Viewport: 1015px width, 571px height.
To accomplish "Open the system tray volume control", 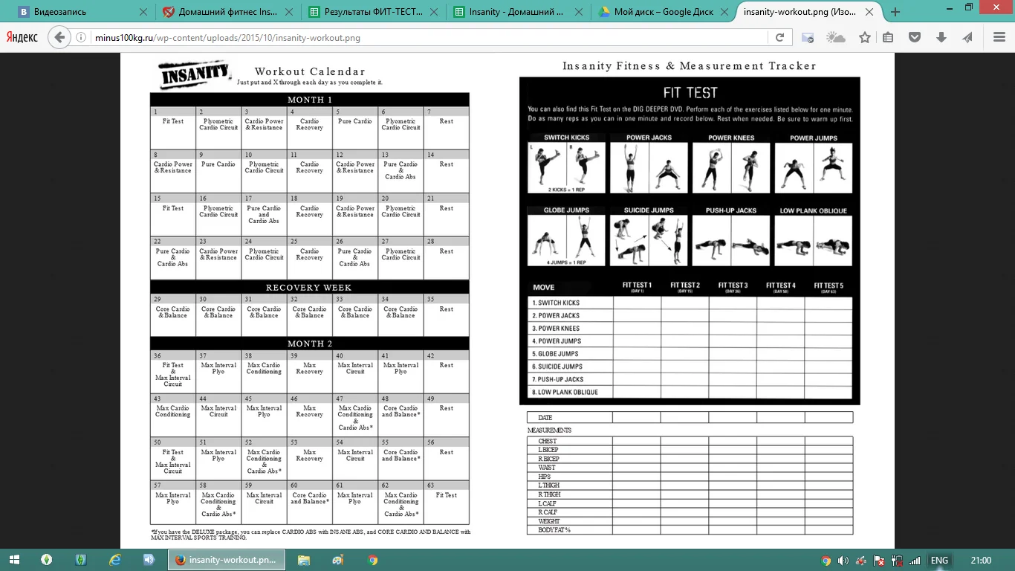I will pyautogui.click(x=843, y=561).
